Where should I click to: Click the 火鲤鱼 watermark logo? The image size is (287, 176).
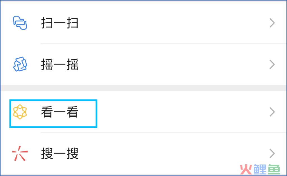coord(260,169)
